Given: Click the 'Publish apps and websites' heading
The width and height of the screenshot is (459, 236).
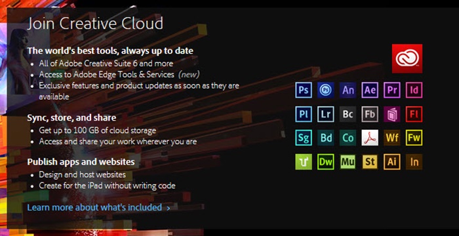Looking at the screenshot, I should click(81, 162).
